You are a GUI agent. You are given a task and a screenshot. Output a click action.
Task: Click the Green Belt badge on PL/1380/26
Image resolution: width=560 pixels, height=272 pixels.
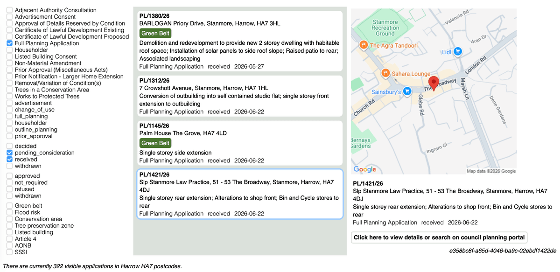click(x=156, y=33)
